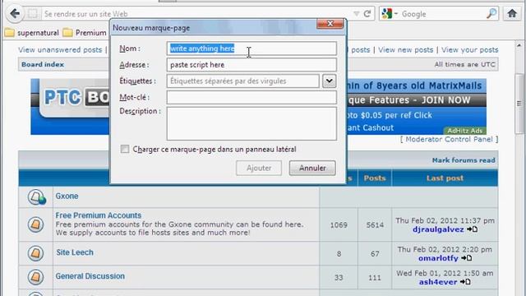Click the topics count 1069

(339, 224)
